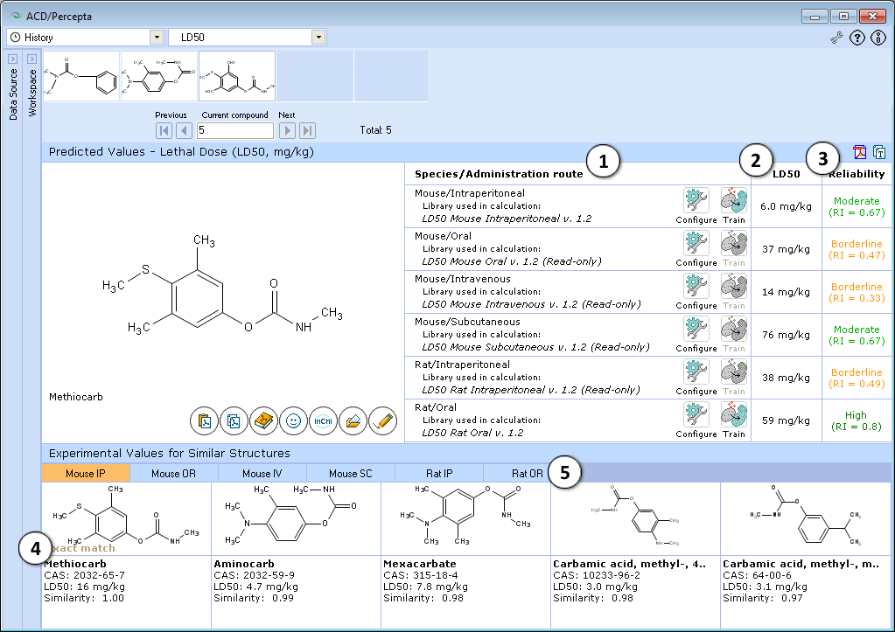Export results to text file icon
The height and width of the screenshot is (632, 895).
pos(879,152)
